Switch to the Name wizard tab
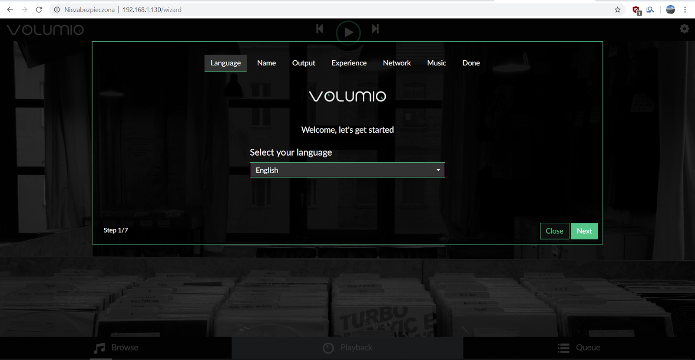Screen dimensions: 695x360 point(266,63)
